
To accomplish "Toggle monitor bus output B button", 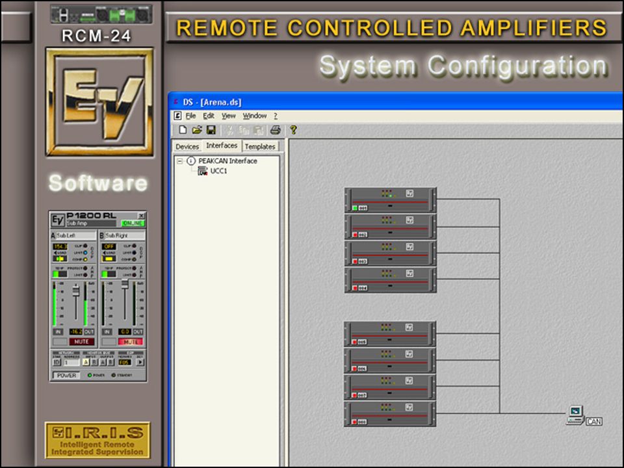I will 110,362.
